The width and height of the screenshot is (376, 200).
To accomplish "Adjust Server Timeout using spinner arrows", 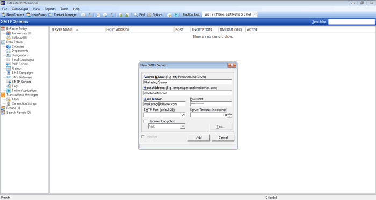I will (230, 115).
